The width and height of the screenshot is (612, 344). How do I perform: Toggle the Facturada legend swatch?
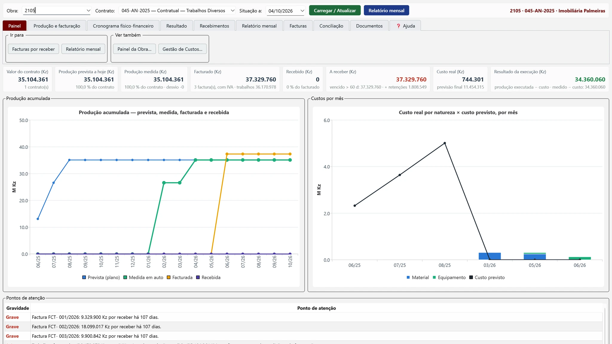(169, 278)
